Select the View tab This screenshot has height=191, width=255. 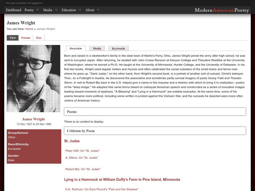pyautogui.click(x=13, y=38)
